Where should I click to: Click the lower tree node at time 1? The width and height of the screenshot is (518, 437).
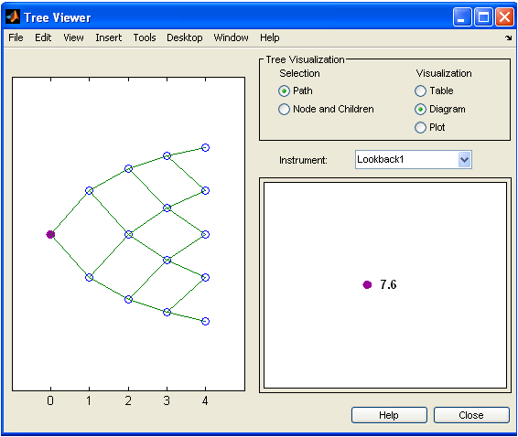[89, 277]
